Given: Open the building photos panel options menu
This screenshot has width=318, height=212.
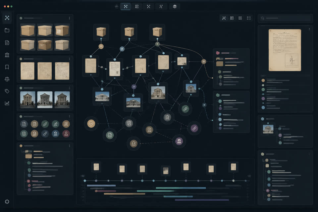Looking at the screenshot, I should click(x=69, y=88).
